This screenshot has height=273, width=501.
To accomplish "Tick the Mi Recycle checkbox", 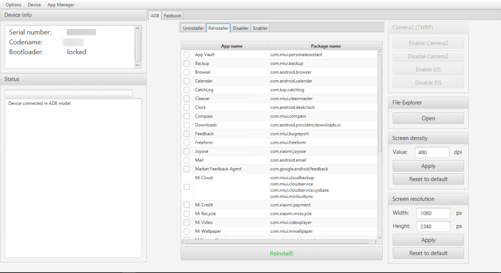I will pos(187,214).
